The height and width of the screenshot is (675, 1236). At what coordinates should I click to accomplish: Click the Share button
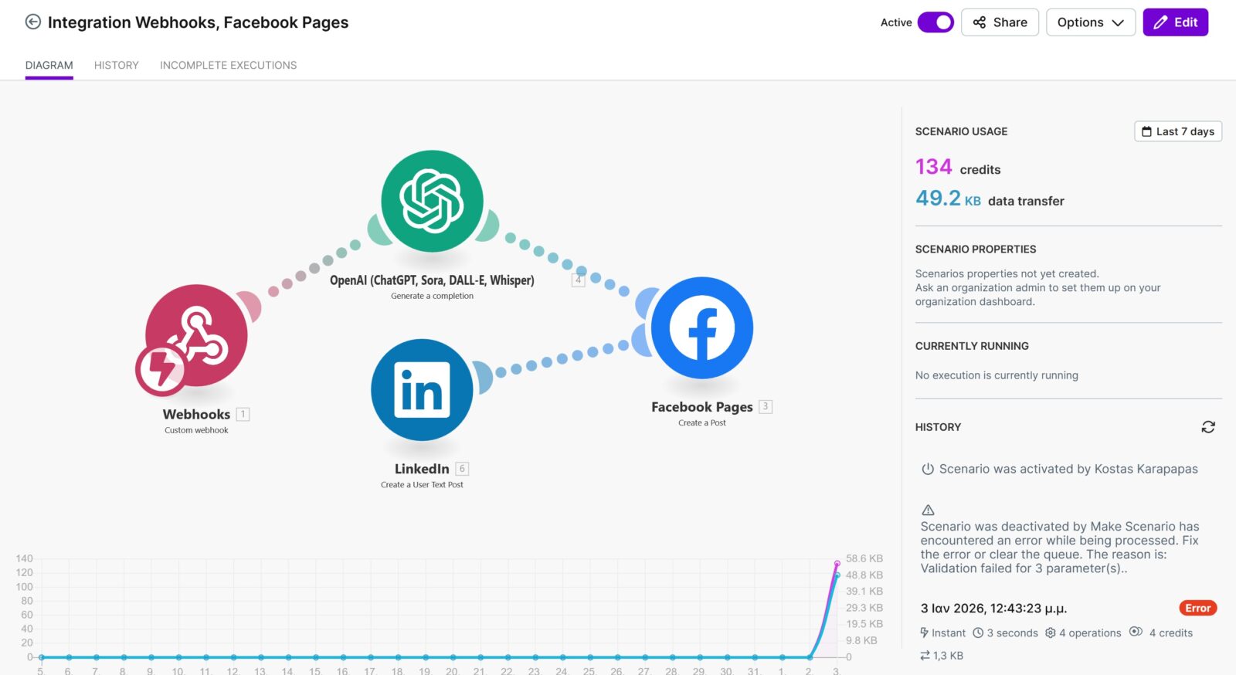point(1000,22)
